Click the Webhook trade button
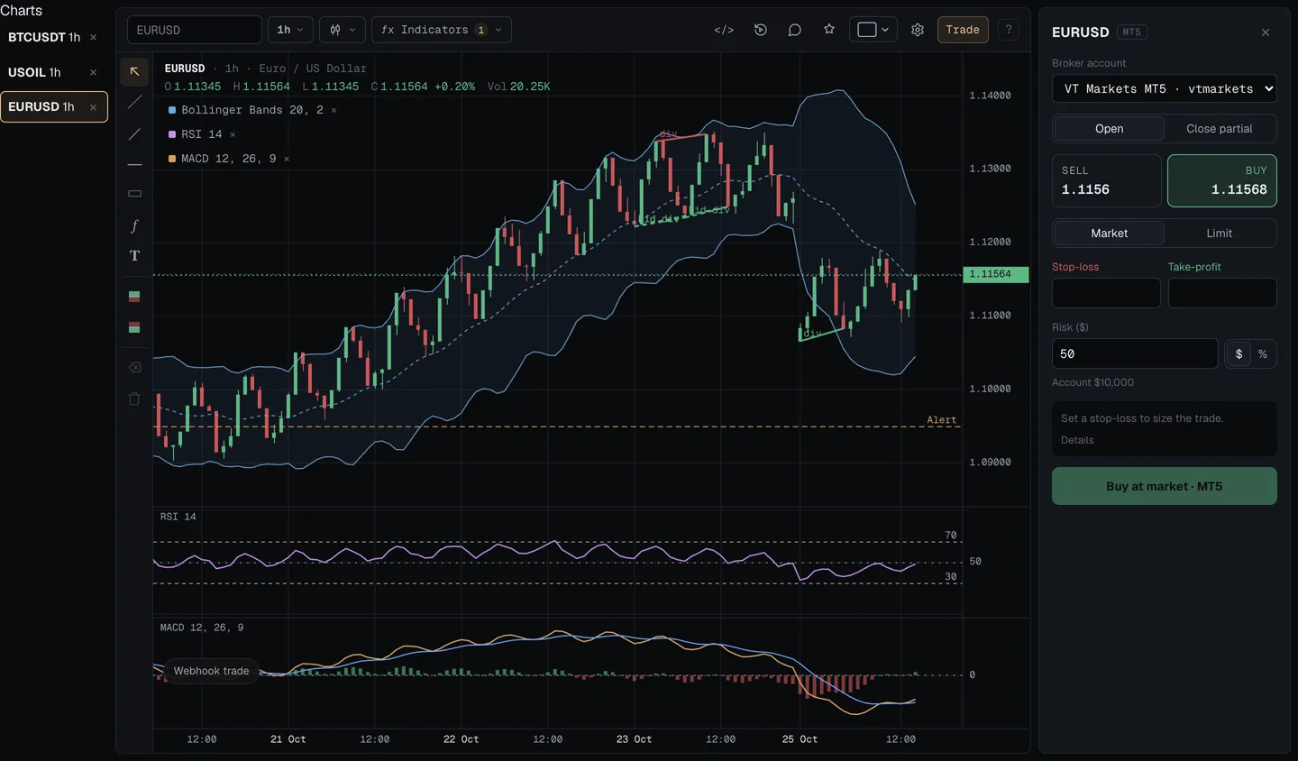 pos(211,671)
